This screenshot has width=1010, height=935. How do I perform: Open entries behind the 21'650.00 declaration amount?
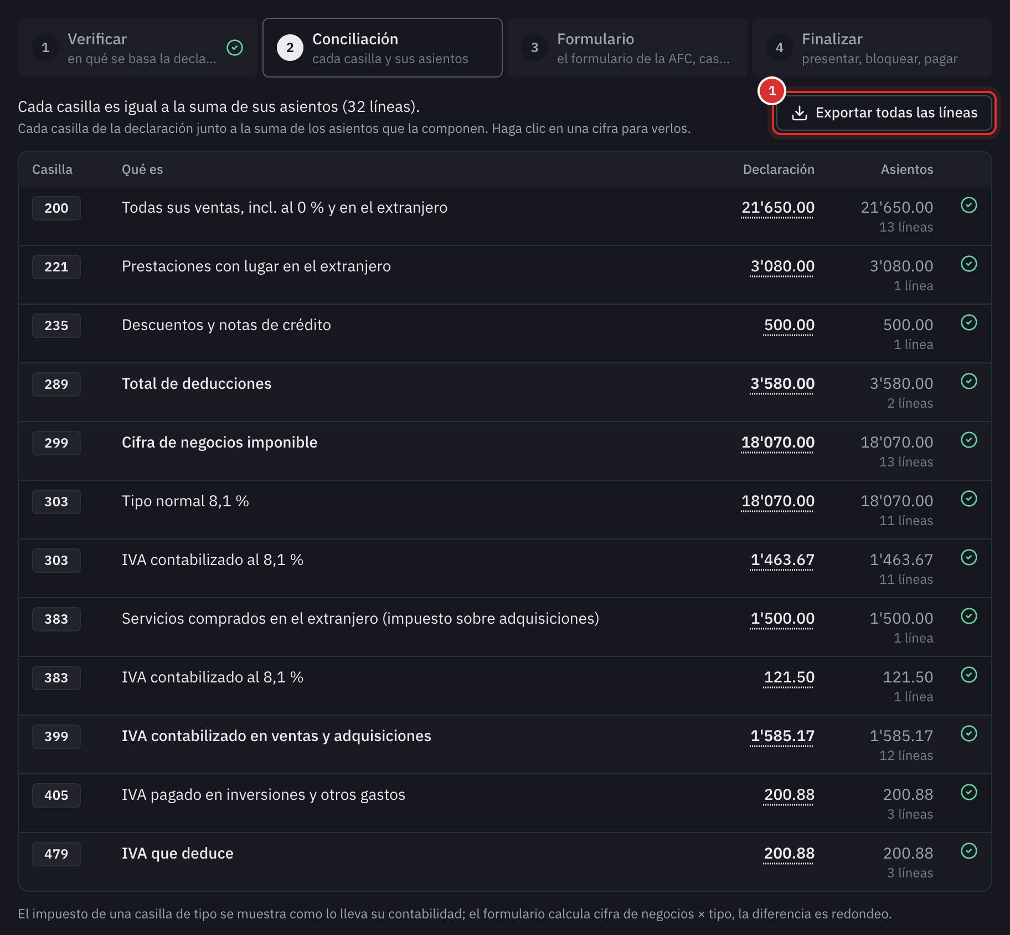click(x=777, y=208)
